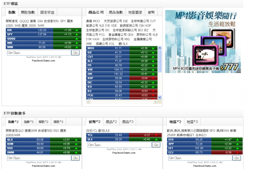The image size is (256, 169).
Task: Open the MP4 player advertisement banner
Action: click(203, 42)
